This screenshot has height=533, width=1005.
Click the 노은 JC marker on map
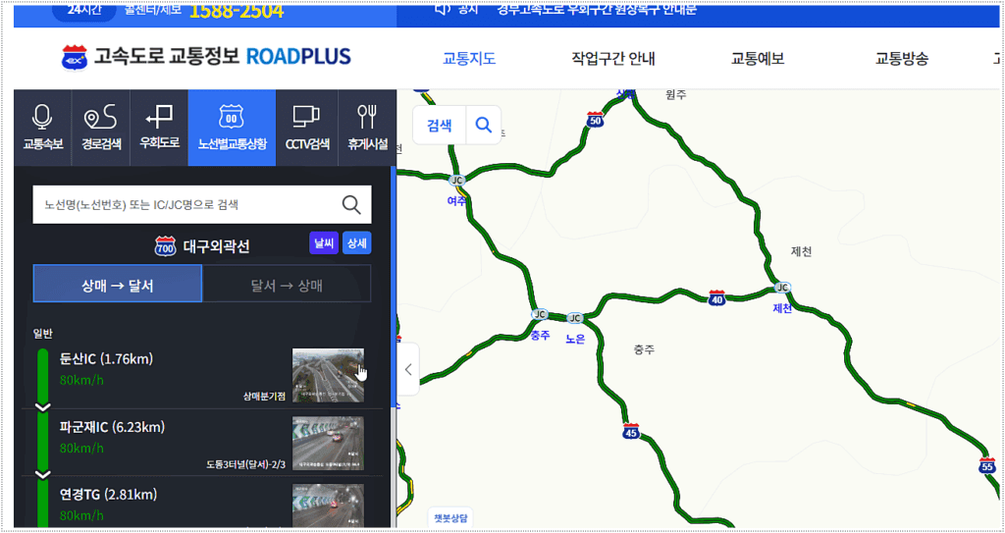(x=575, y=317)
